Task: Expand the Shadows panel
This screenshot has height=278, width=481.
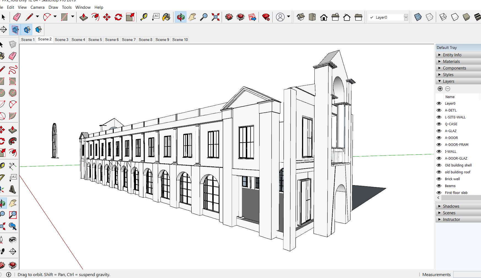Action: coord(458,206)
